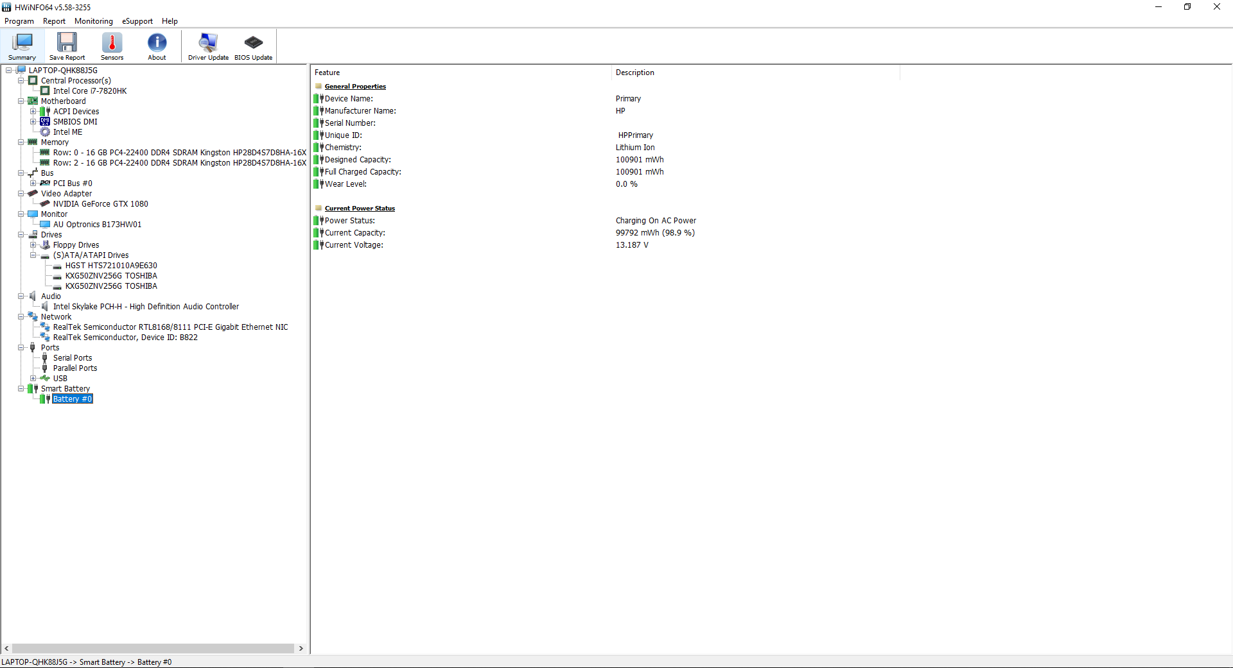
Task: Click the Central Processor(s) chip icon
Action: [33, 81]
